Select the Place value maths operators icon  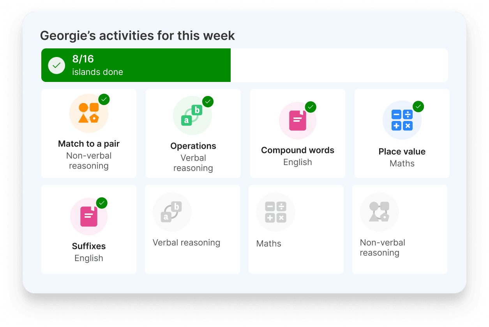pyautogui.click(x=402, y=120)
